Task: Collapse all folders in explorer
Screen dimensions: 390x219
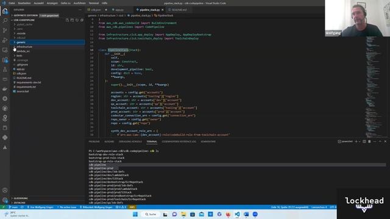Action: coord(82,20)
